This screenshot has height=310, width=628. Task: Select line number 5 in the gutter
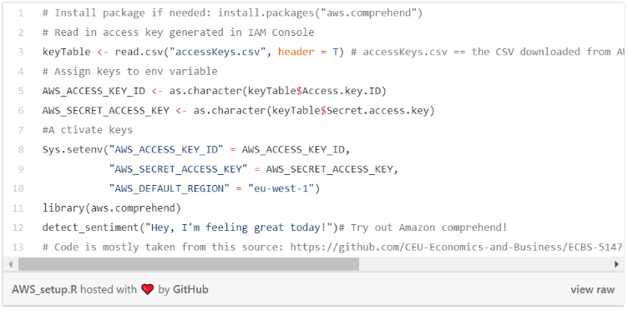(21, 91)
